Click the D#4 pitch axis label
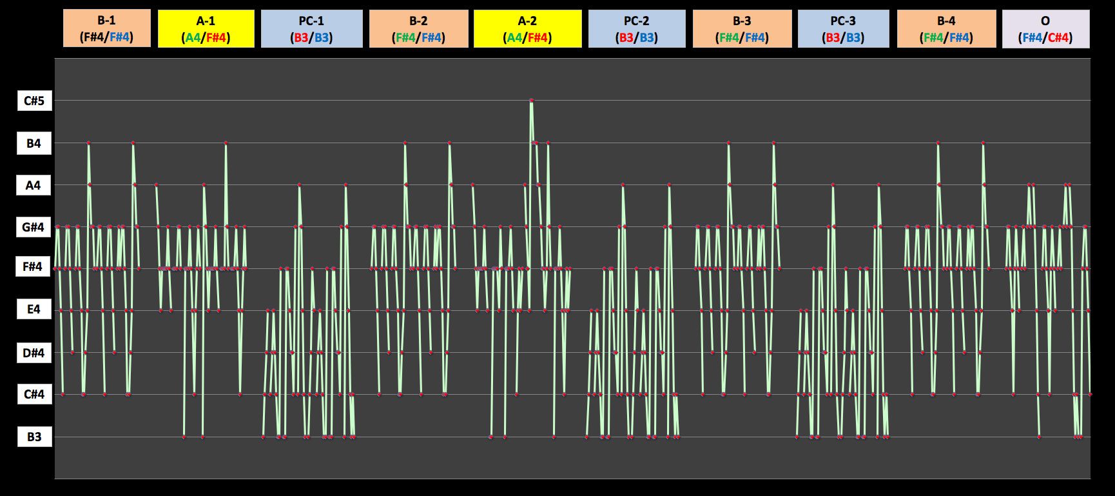Image resolution: width=1115 pixels, height=496 pixels. pyautogui.click(x=34, y=353)
